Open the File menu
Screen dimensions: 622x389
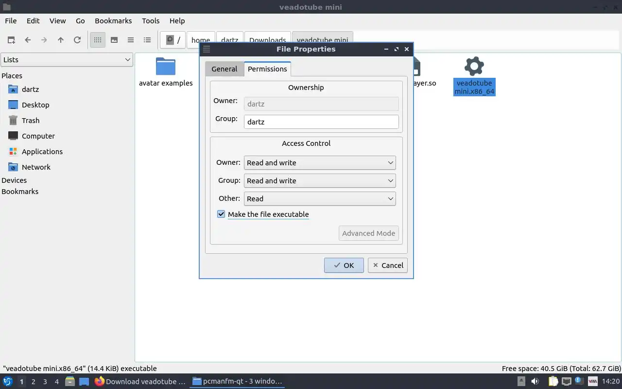11,21
